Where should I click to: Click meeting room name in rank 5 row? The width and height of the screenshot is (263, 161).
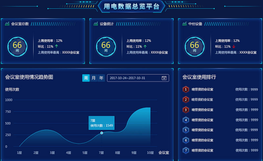pyautogui.click(x=202, y=130)
